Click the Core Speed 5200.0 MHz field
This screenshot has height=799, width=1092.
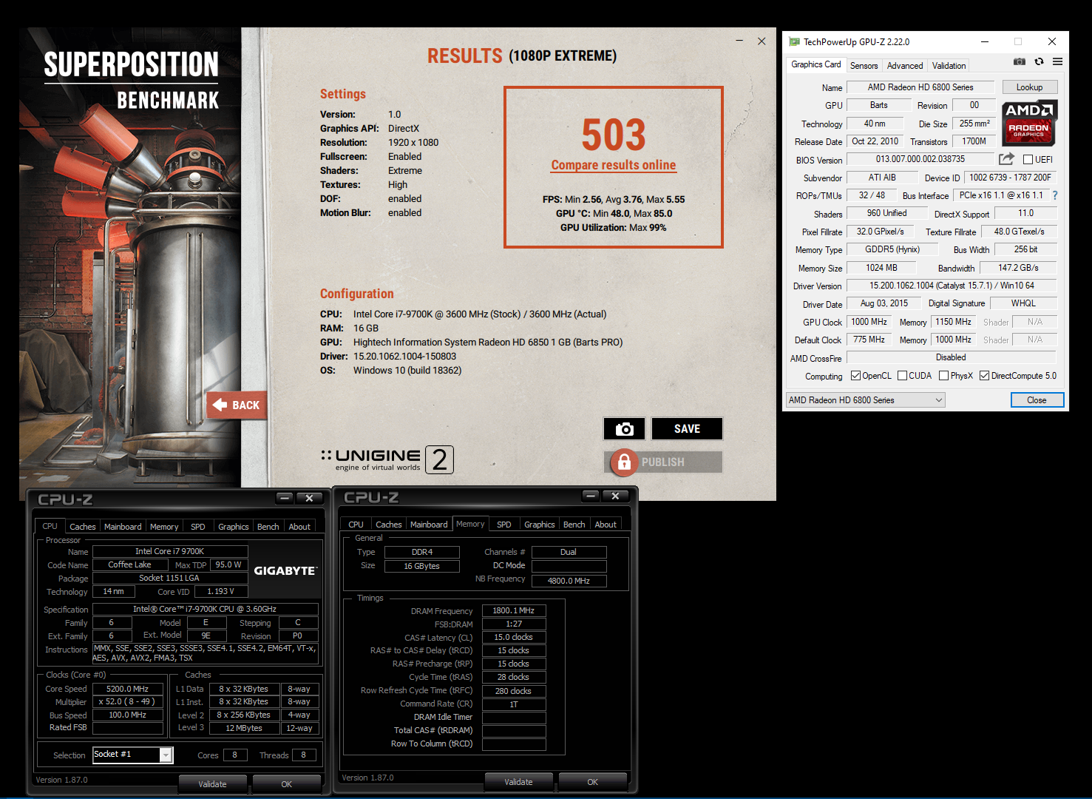coord(128,689)
